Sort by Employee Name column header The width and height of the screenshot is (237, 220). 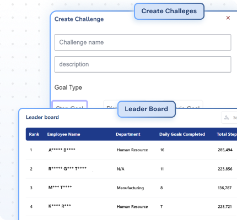tap(63, 134)
